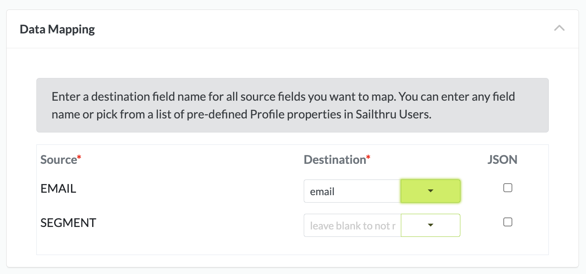Click the EMAIL destination field containing 'email'
Screen dimensions: 586x274
pos(352,191)
